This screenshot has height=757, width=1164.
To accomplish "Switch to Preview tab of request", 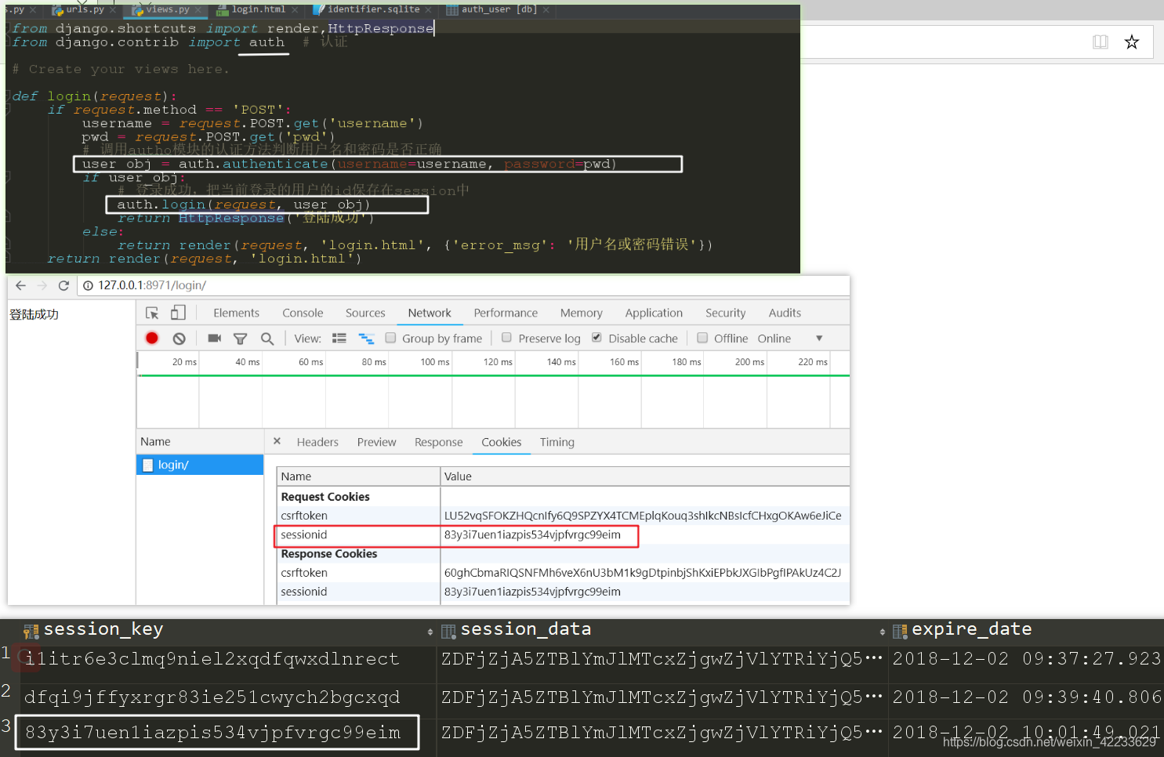I will coord(376,442).
